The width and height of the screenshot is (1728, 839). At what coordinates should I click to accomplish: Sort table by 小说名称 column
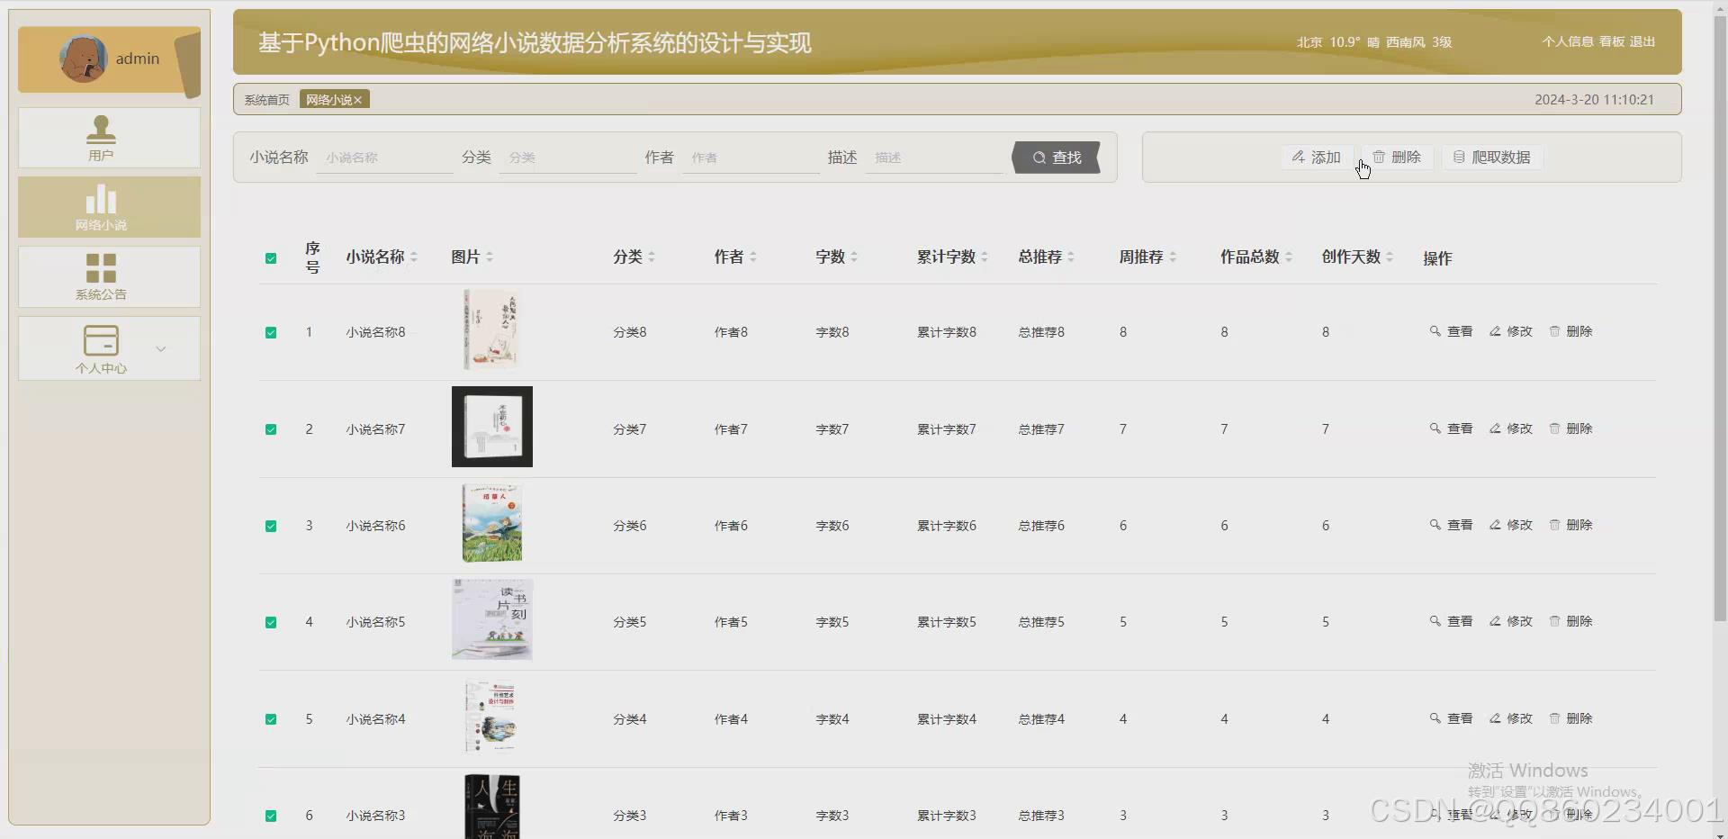pos(414,257)
